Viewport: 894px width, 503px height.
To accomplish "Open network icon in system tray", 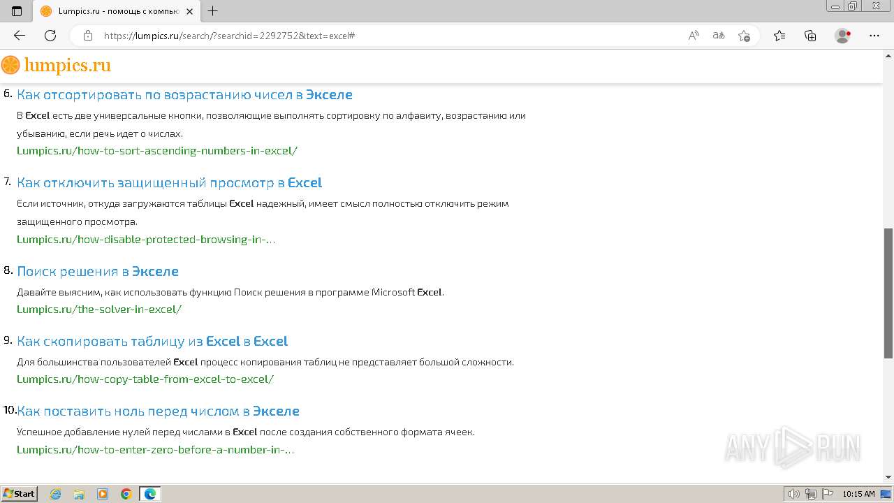I will (x=810, y=494).
